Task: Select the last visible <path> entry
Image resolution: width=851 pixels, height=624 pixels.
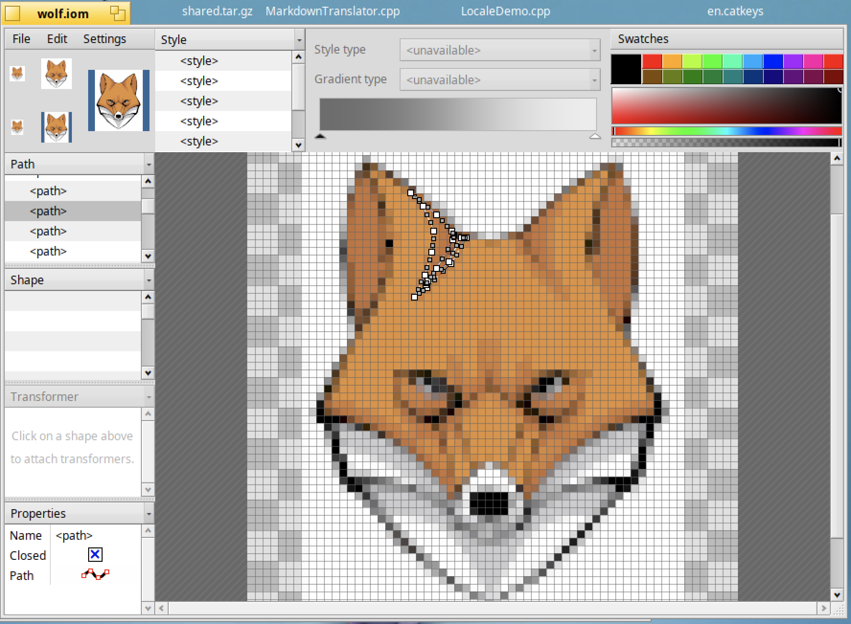Action: (x=48, y=251)
